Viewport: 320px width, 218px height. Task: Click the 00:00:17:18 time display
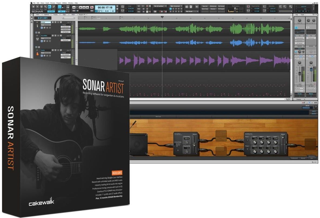coord(105,8)
